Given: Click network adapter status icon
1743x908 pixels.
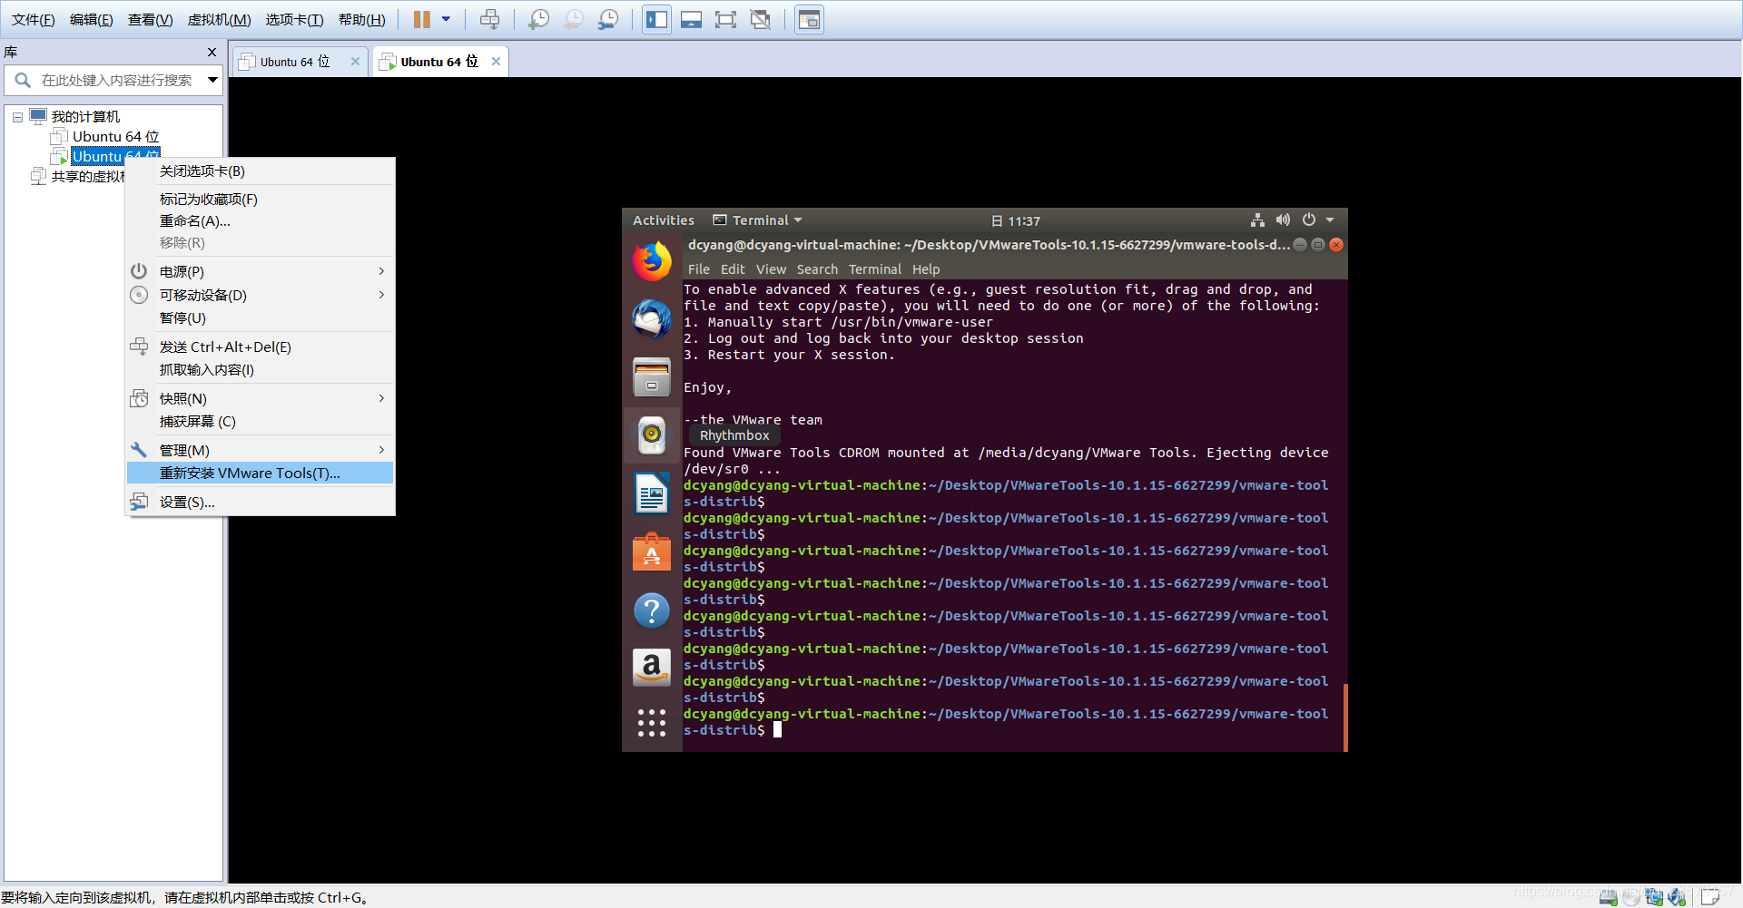Looking at the screenshot, I should click(x=1654, y=897).
